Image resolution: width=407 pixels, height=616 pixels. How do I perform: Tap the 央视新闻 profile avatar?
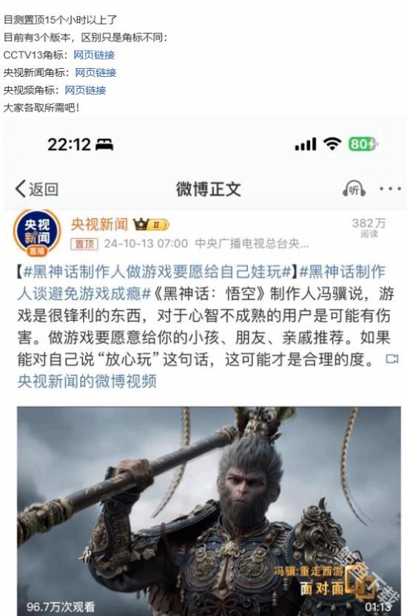pyautogui.click(x=37, y=233)
